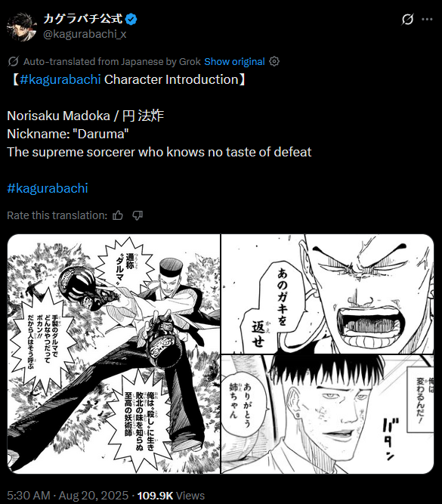This screenshot has height=504, width=442.
Task: Open the left manga panel image
Action: pos(113,354)
